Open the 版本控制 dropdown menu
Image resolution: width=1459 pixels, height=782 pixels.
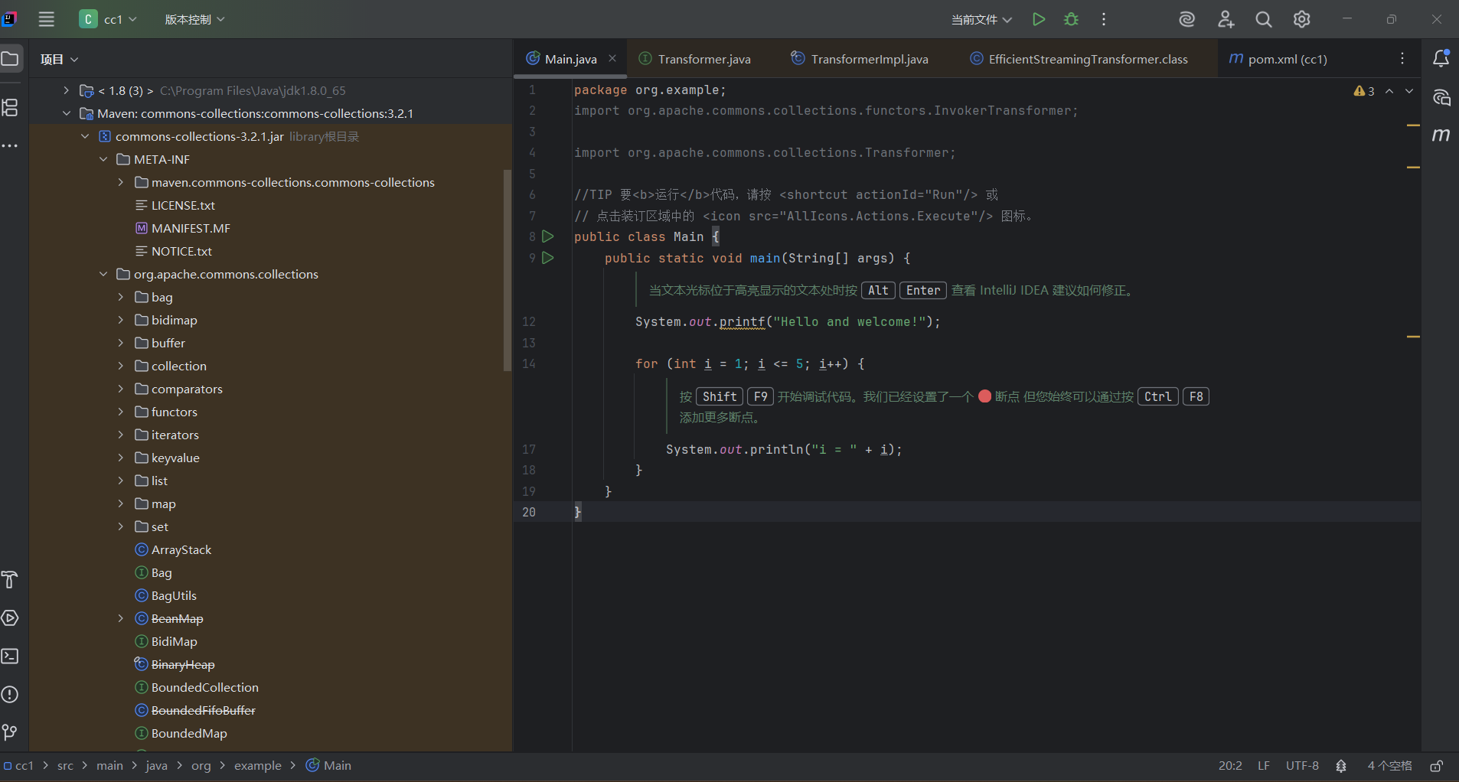point(194,20)
